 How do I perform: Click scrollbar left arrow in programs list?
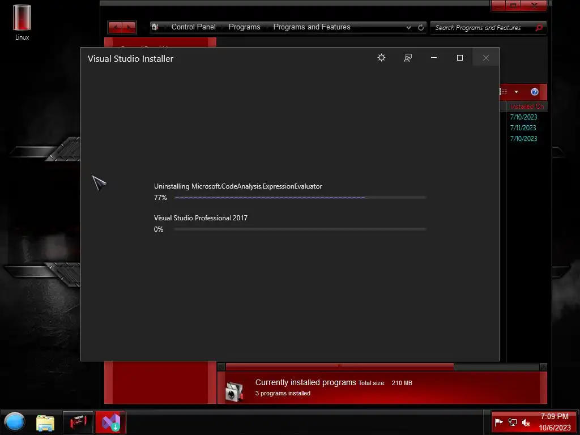[221, 366]
